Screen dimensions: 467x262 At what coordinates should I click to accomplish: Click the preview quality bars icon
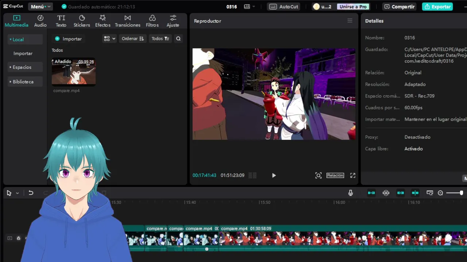click(x=252, y=175)
